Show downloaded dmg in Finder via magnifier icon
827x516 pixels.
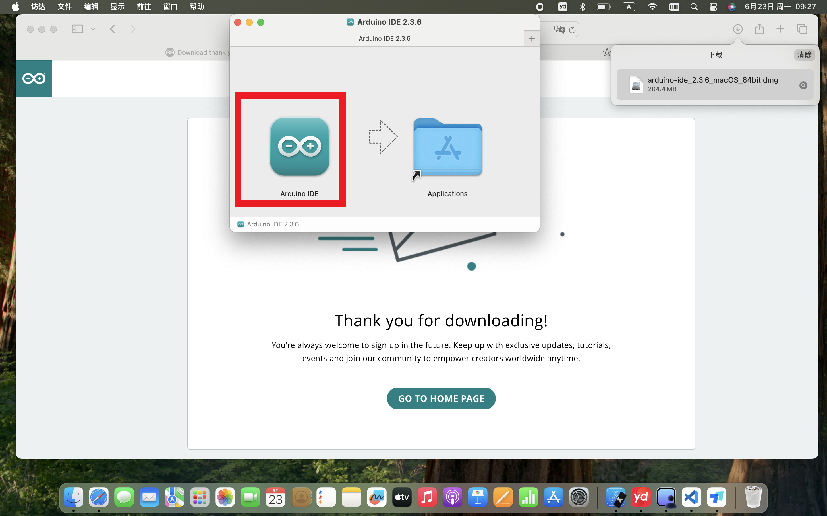pos(803,85)
